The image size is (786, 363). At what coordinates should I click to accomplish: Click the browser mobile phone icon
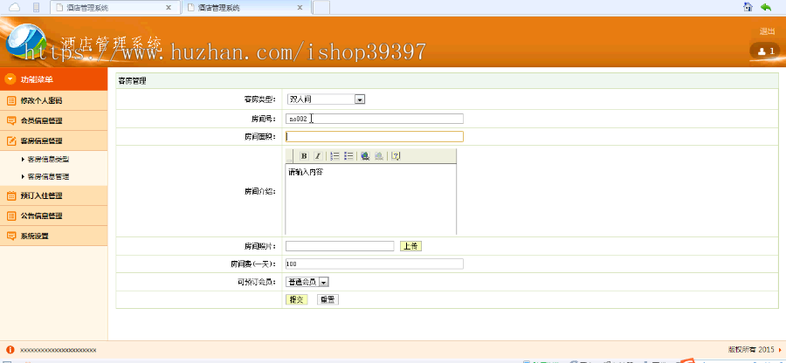click(36, 7)
